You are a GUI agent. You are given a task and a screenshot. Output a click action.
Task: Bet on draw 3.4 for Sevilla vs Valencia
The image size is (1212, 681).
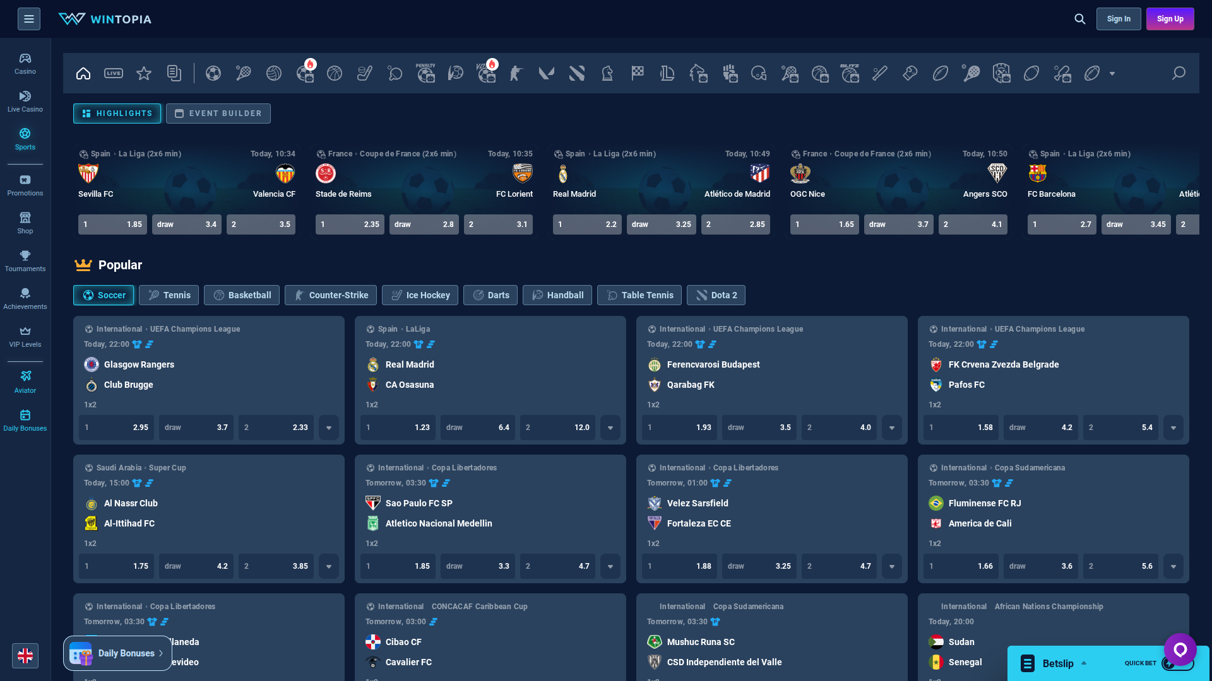pos(186,224)
